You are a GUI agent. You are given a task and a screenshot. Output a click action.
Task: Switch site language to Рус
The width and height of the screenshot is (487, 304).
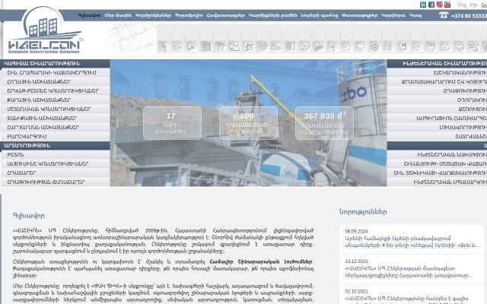pos(473,5)
